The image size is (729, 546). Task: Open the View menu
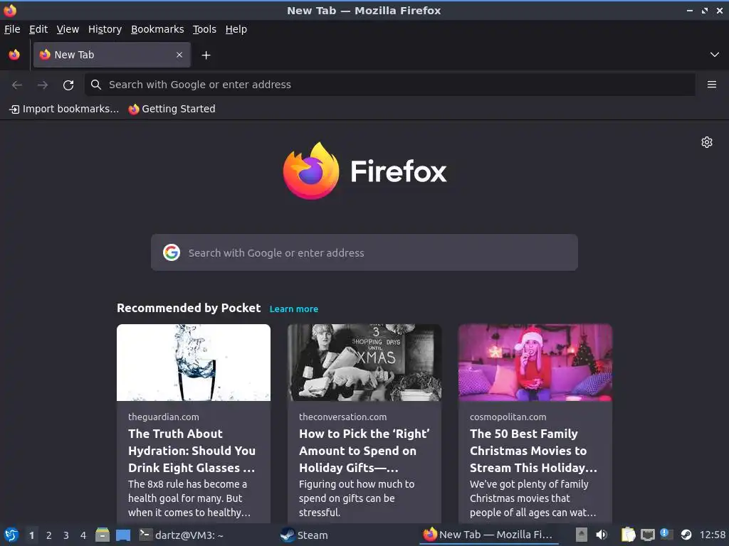point(68,29)
